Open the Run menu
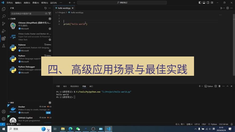Viewport: 235px width, 132px height. point(53,3)
